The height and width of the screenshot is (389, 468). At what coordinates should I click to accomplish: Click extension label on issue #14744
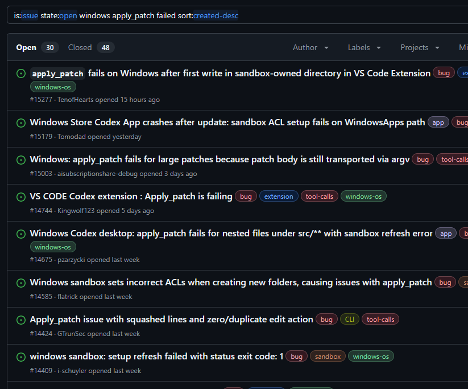(279, 196)
